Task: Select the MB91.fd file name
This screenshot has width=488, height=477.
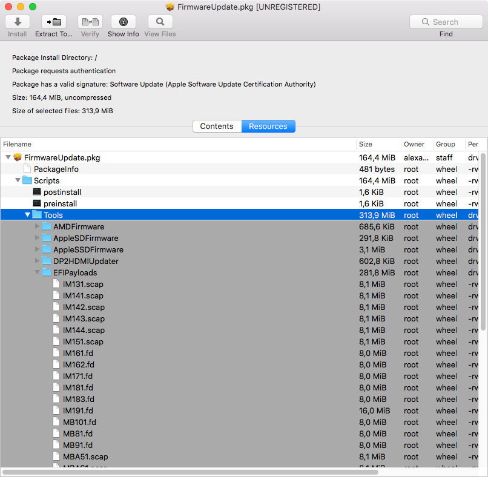Action: pyautogui.click(x=78, y=446)
